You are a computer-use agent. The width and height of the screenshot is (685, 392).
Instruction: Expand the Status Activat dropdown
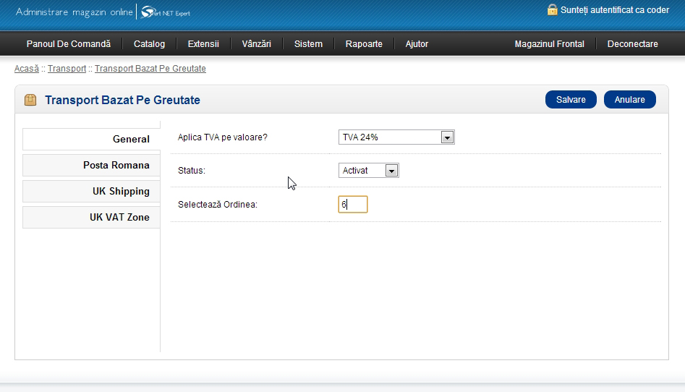coord(369,171)
